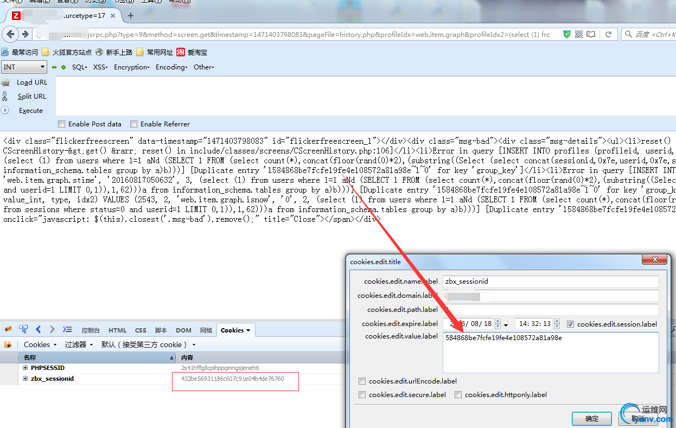
Task: Click the expire time spinner
Action: [x=557, y=324]
